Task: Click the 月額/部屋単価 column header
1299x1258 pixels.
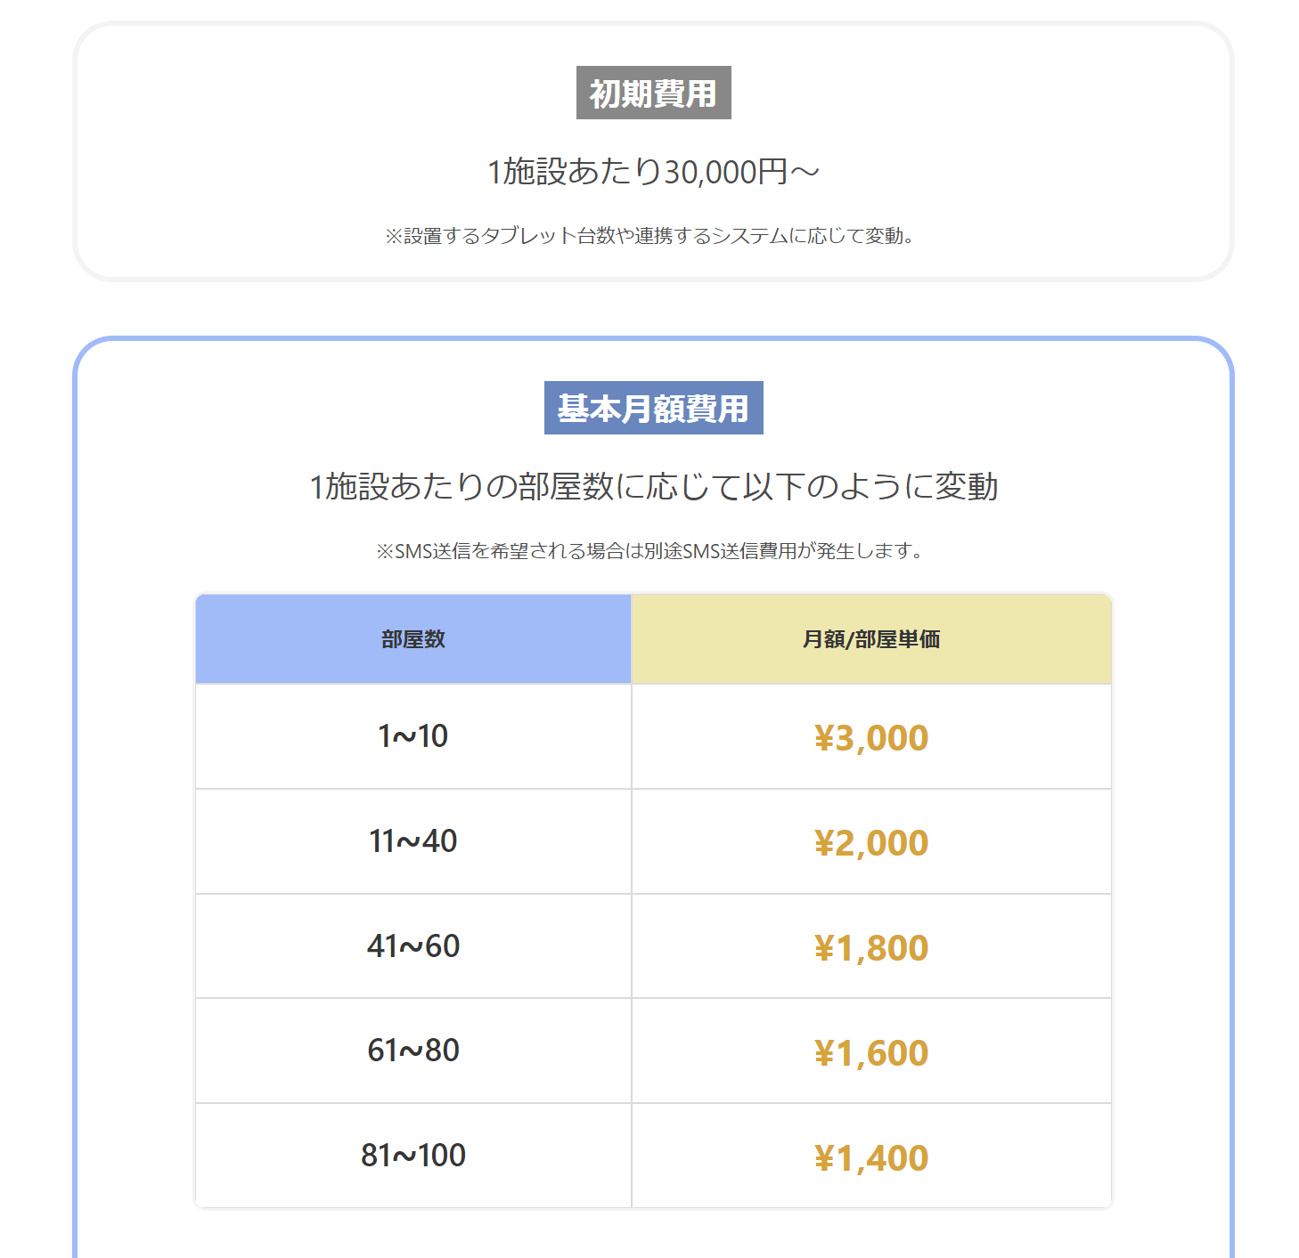Action: [870, 639]
